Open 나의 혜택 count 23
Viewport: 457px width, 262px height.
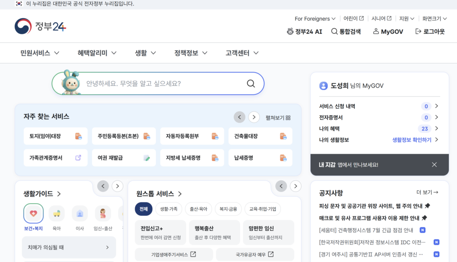[x=425, y=129]
